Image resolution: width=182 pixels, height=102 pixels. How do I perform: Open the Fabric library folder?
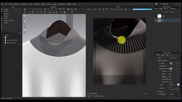tap(5, 18)
